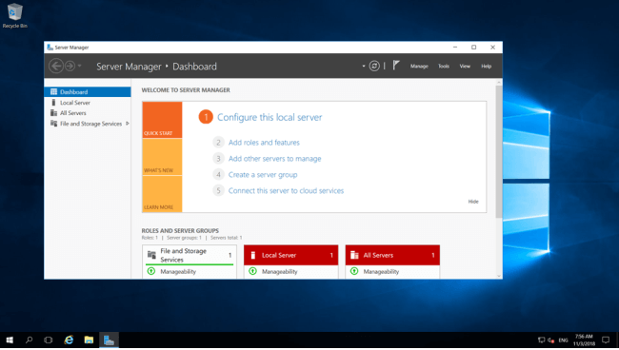The image size is (619, 350).
Task: Click Create a server group link
Action: 263,175
